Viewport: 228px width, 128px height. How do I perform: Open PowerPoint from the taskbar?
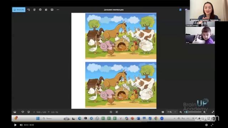tap(132, 118)
